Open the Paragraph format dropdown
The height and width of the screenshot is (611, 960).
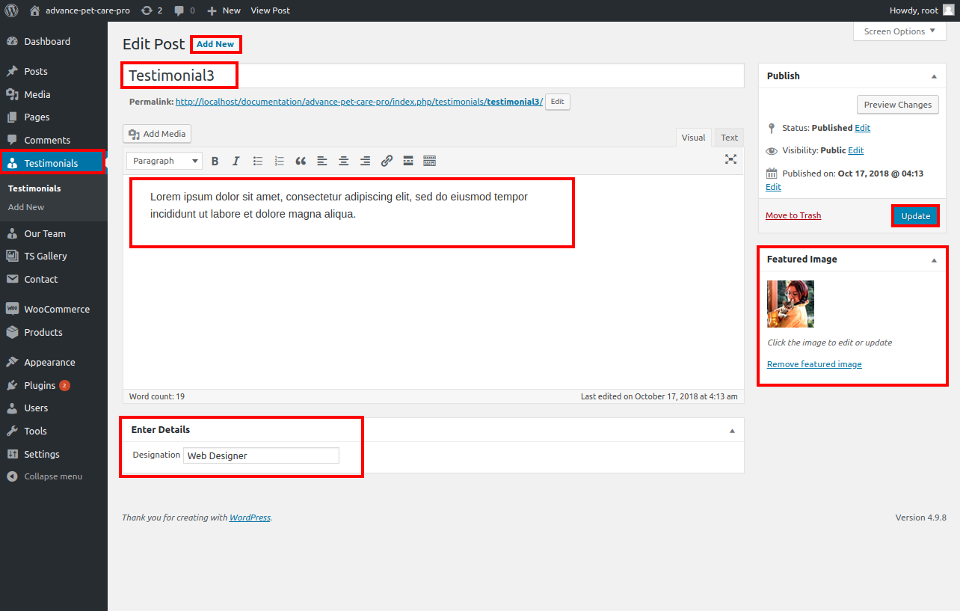tap(164, 161)
